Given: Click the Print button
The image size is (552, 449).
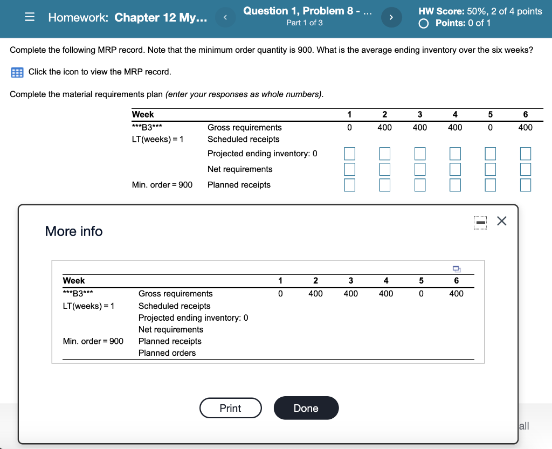Looking at the screenshot, I should [231, 408].
